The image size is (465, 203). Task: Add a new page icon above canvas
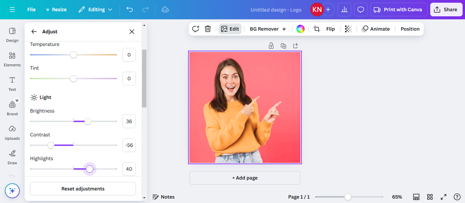(x=296, y=46)
